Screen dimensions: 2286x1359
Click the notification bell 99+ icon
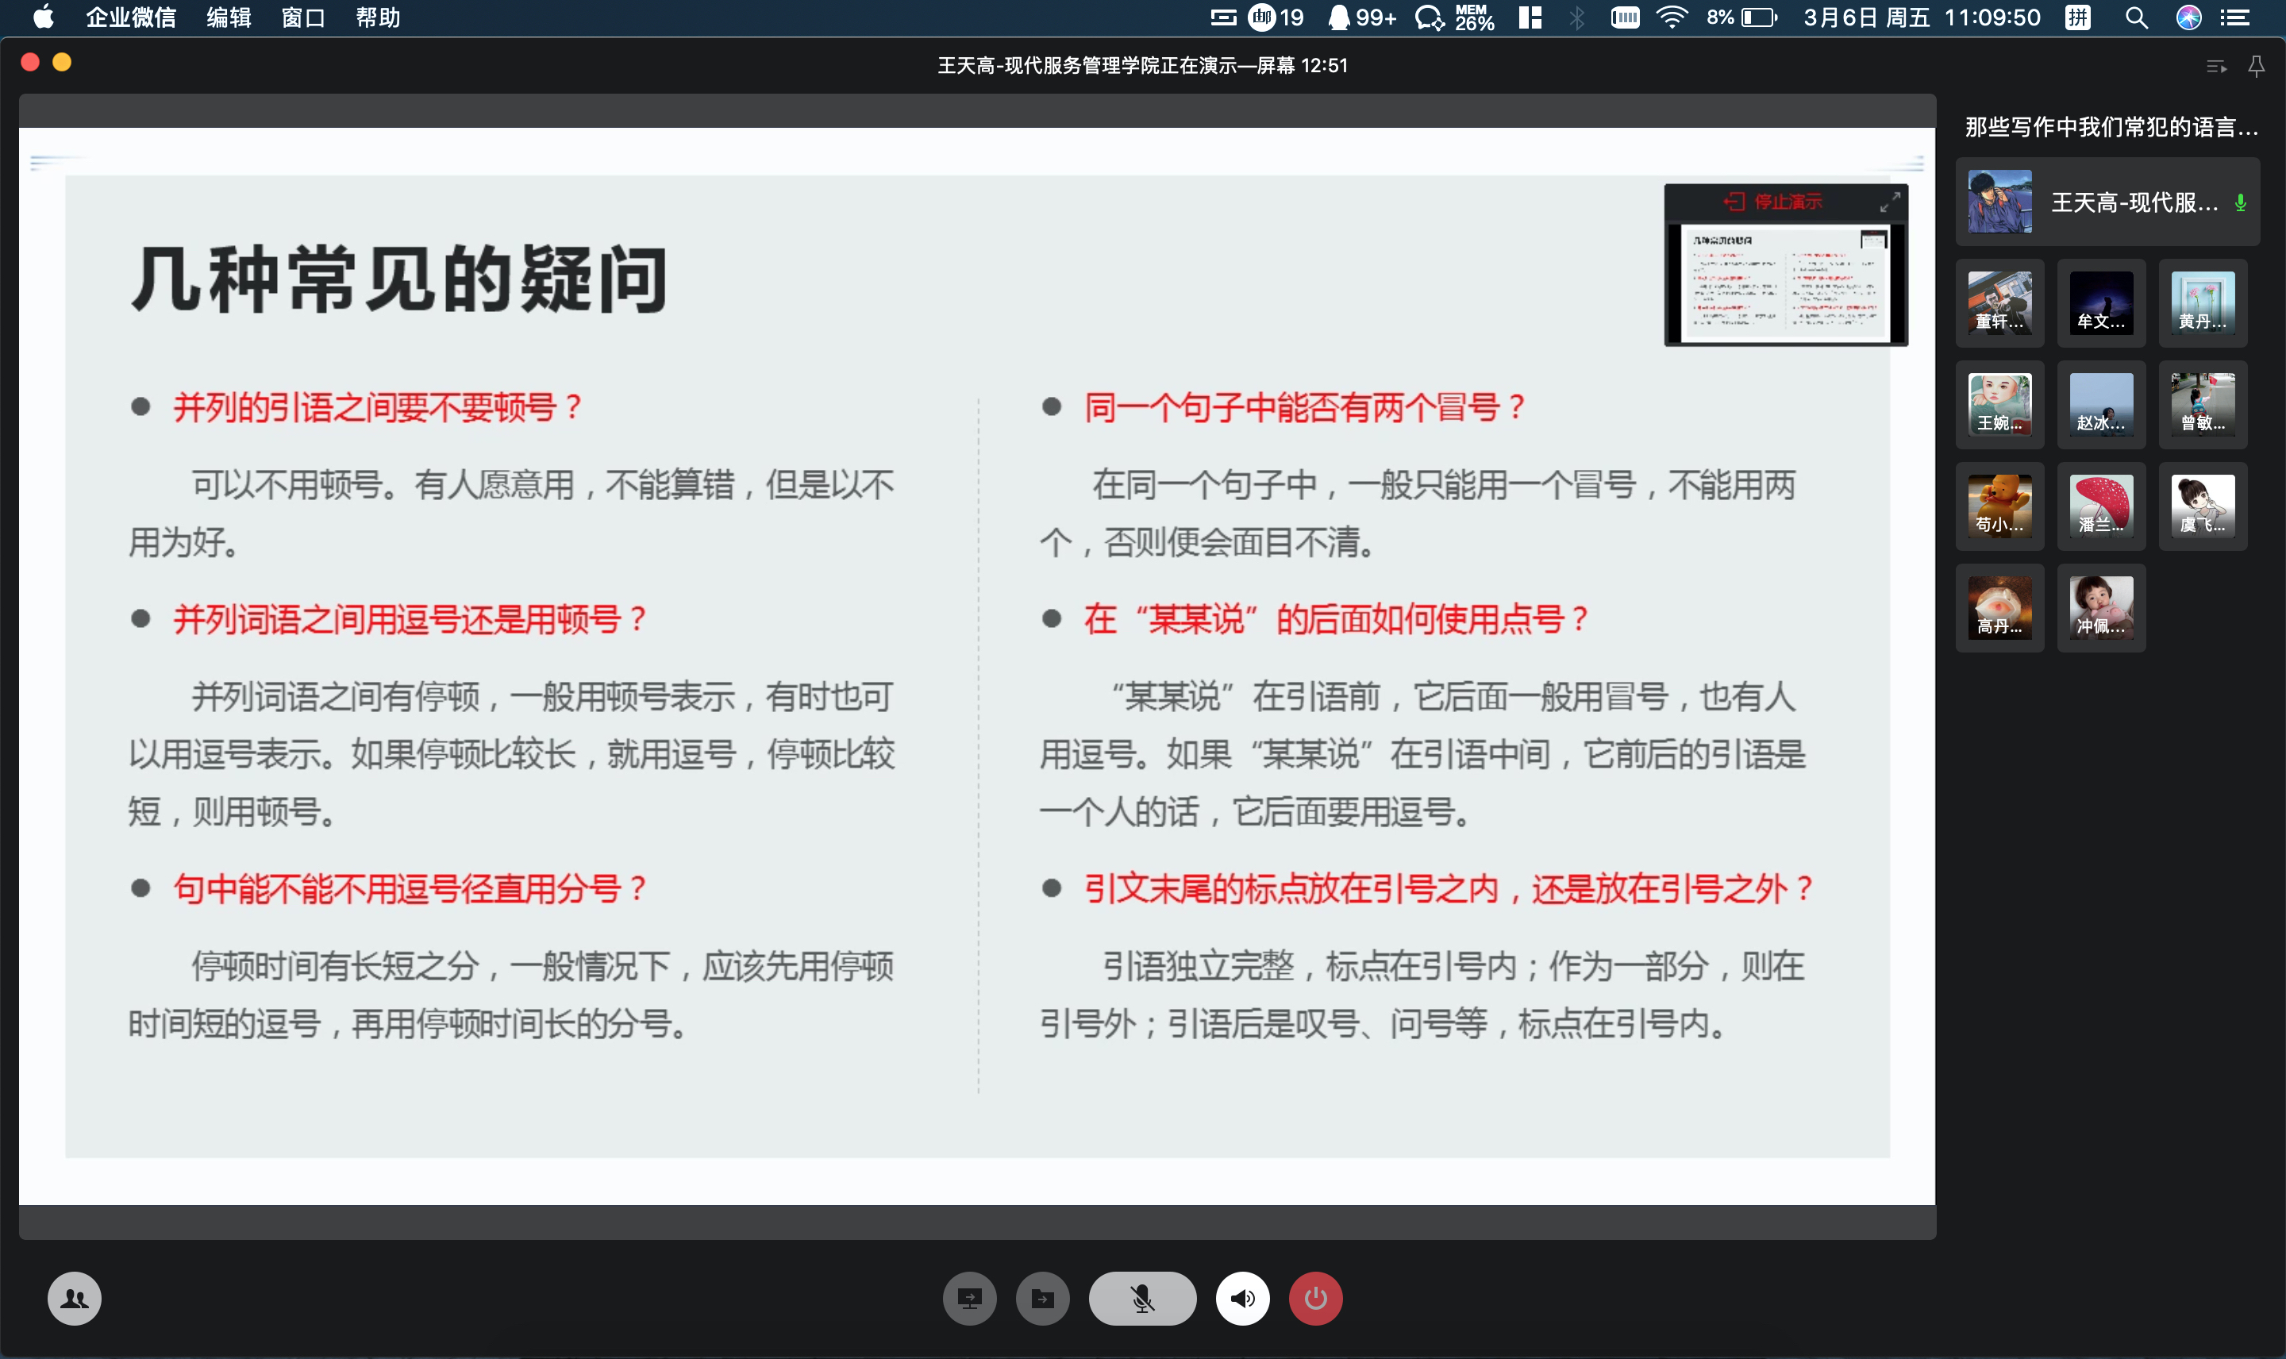click(x=1361, y=17)
